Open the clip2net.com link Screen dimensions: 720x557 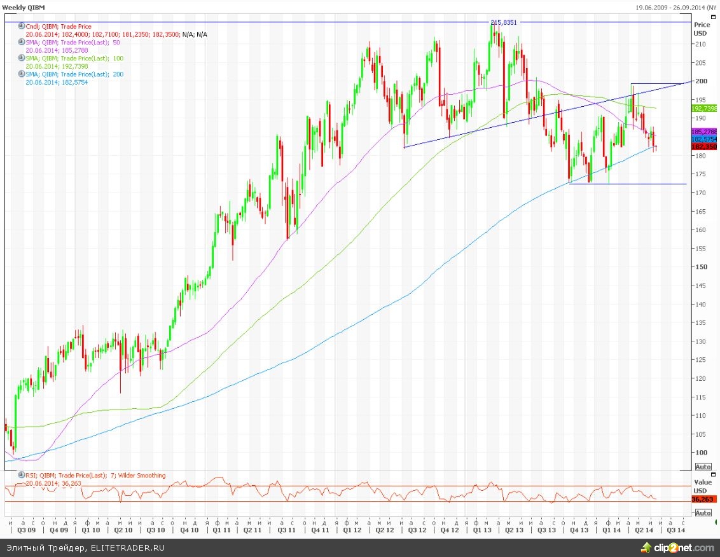click(684, 547)
